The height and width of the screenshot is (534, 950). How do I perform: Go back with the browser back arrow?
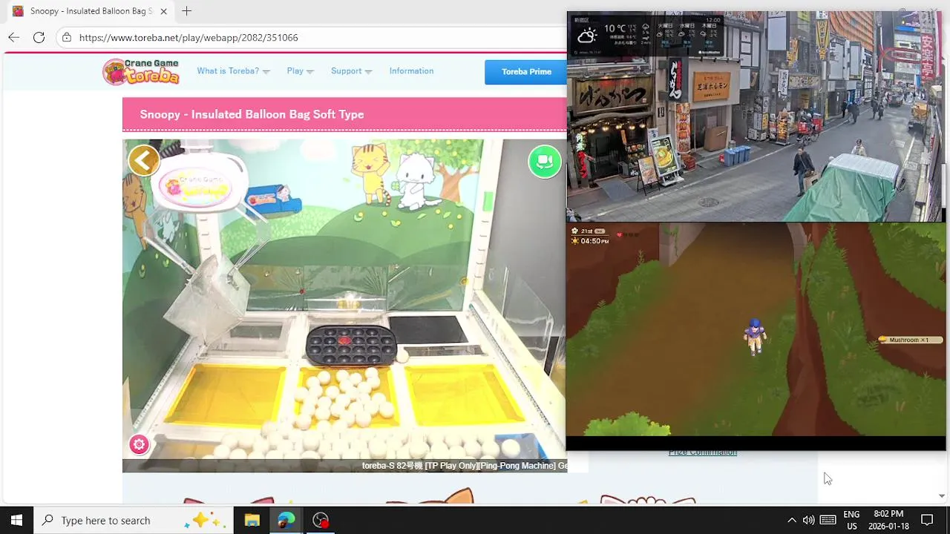[14, 37]
